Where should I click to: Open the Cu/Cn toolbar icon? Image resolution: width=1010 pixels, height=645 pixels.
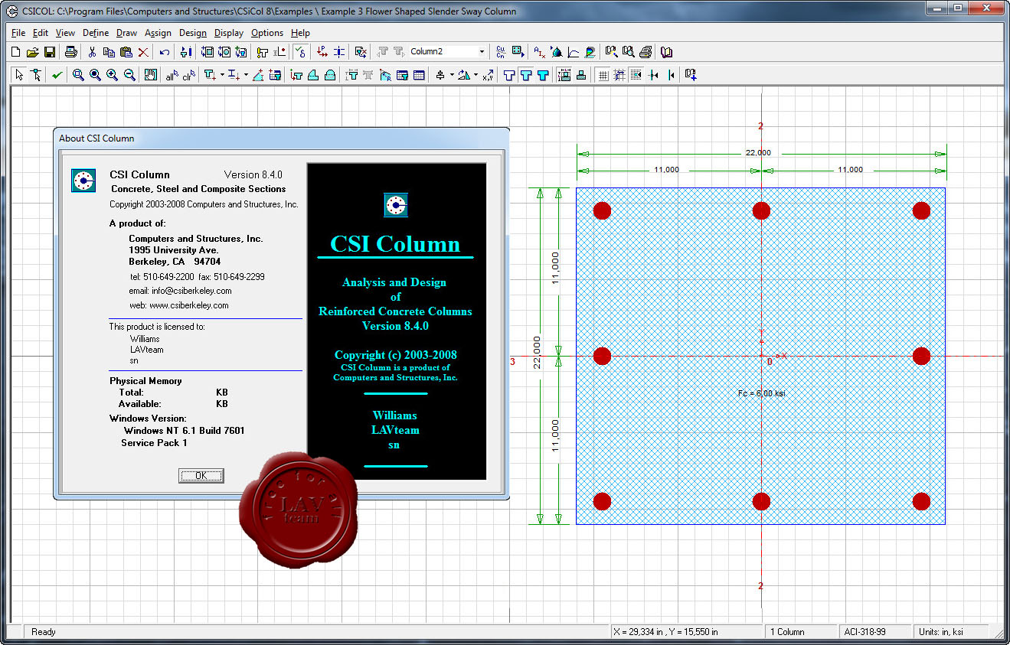tap(501, 52)
